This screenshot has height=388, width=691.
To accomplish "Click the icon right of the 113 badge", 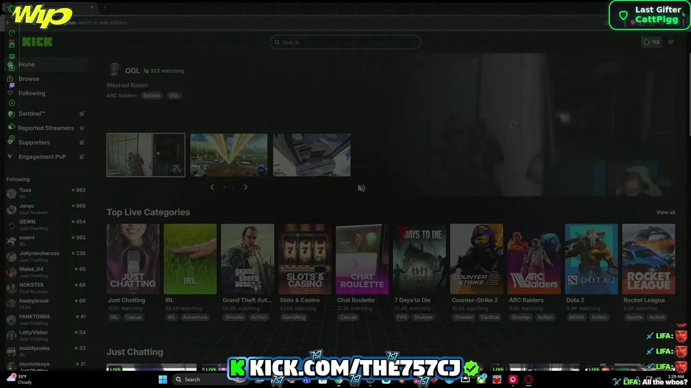I will click(x=671, y=42).
